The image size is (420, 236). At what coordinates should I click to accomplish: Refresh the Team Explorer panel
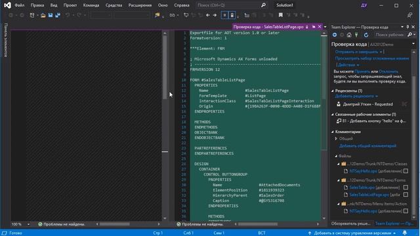pyautogui.click(x=366, y=35)
